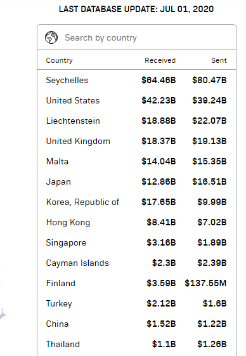Sort by the Sent column header

[x=219, y=60]
